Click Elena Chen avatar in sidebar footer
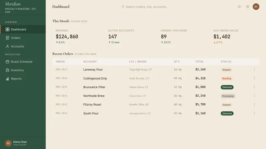Image resolution: width=266 pixels, height=149 pixels. pyautogui.click(x=8, y=143)
